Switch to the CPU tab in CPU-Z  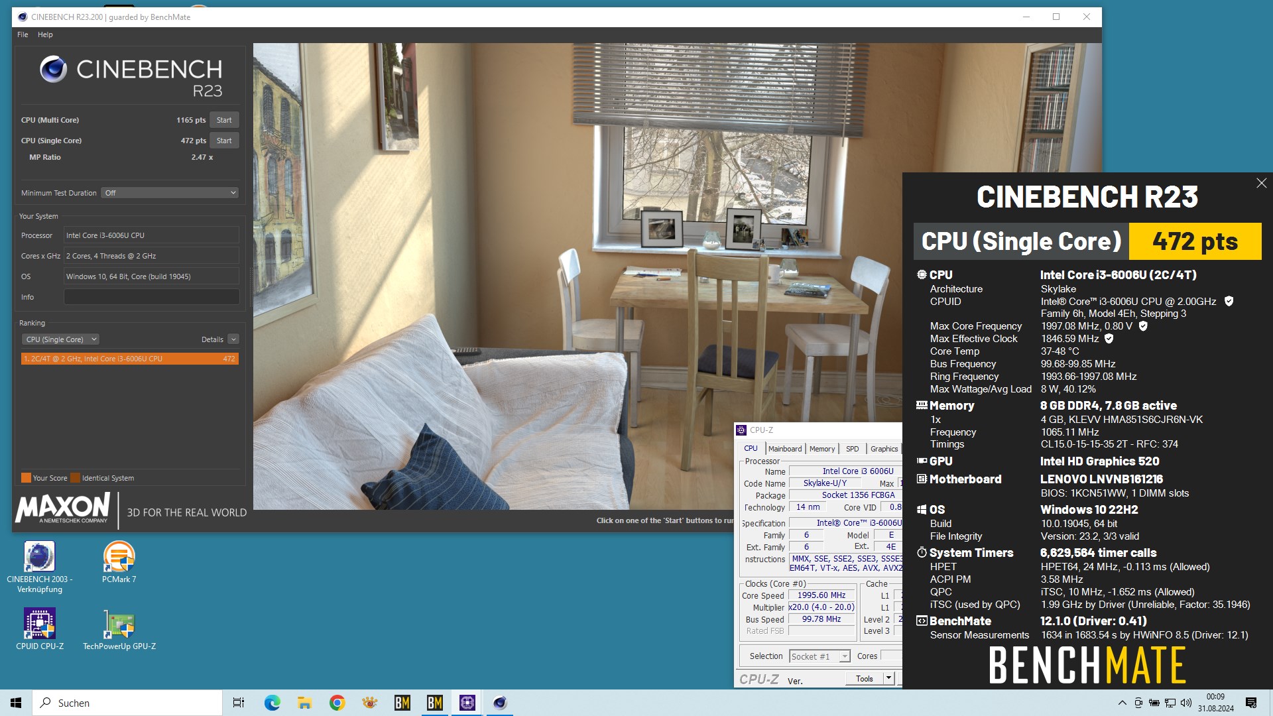coord(751,449)
